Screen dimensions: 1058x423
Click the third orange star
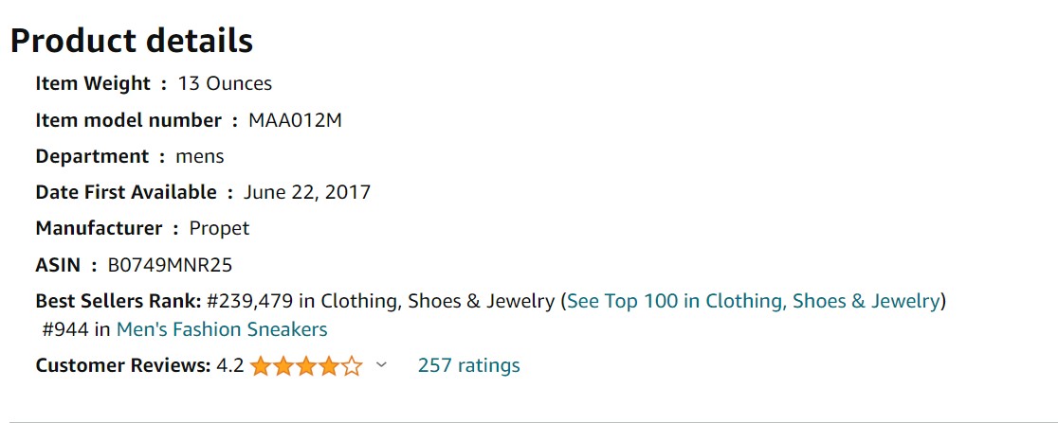pyautogui.click(x=305, y=366)
